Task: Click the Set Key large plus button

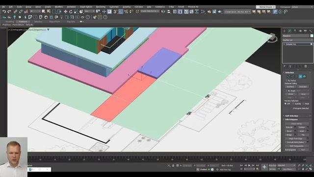Action: [264, 167]
